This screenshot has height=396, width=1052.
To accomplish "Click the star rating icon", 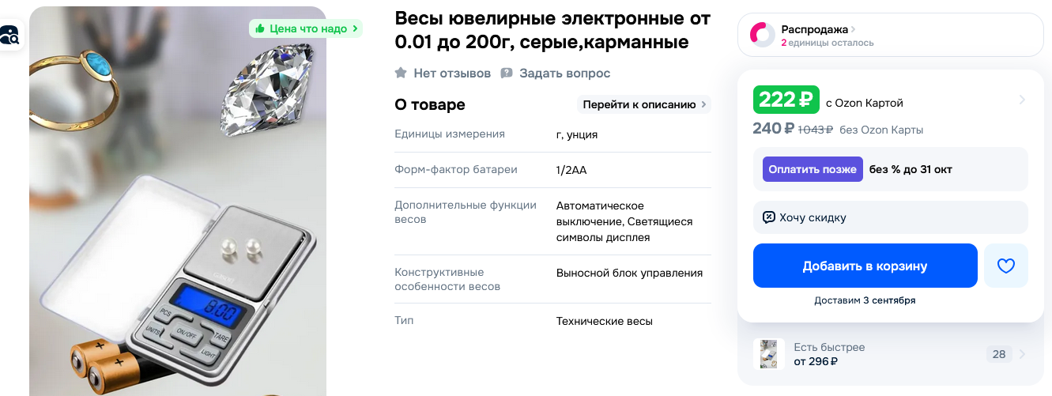I will (401, 74).
